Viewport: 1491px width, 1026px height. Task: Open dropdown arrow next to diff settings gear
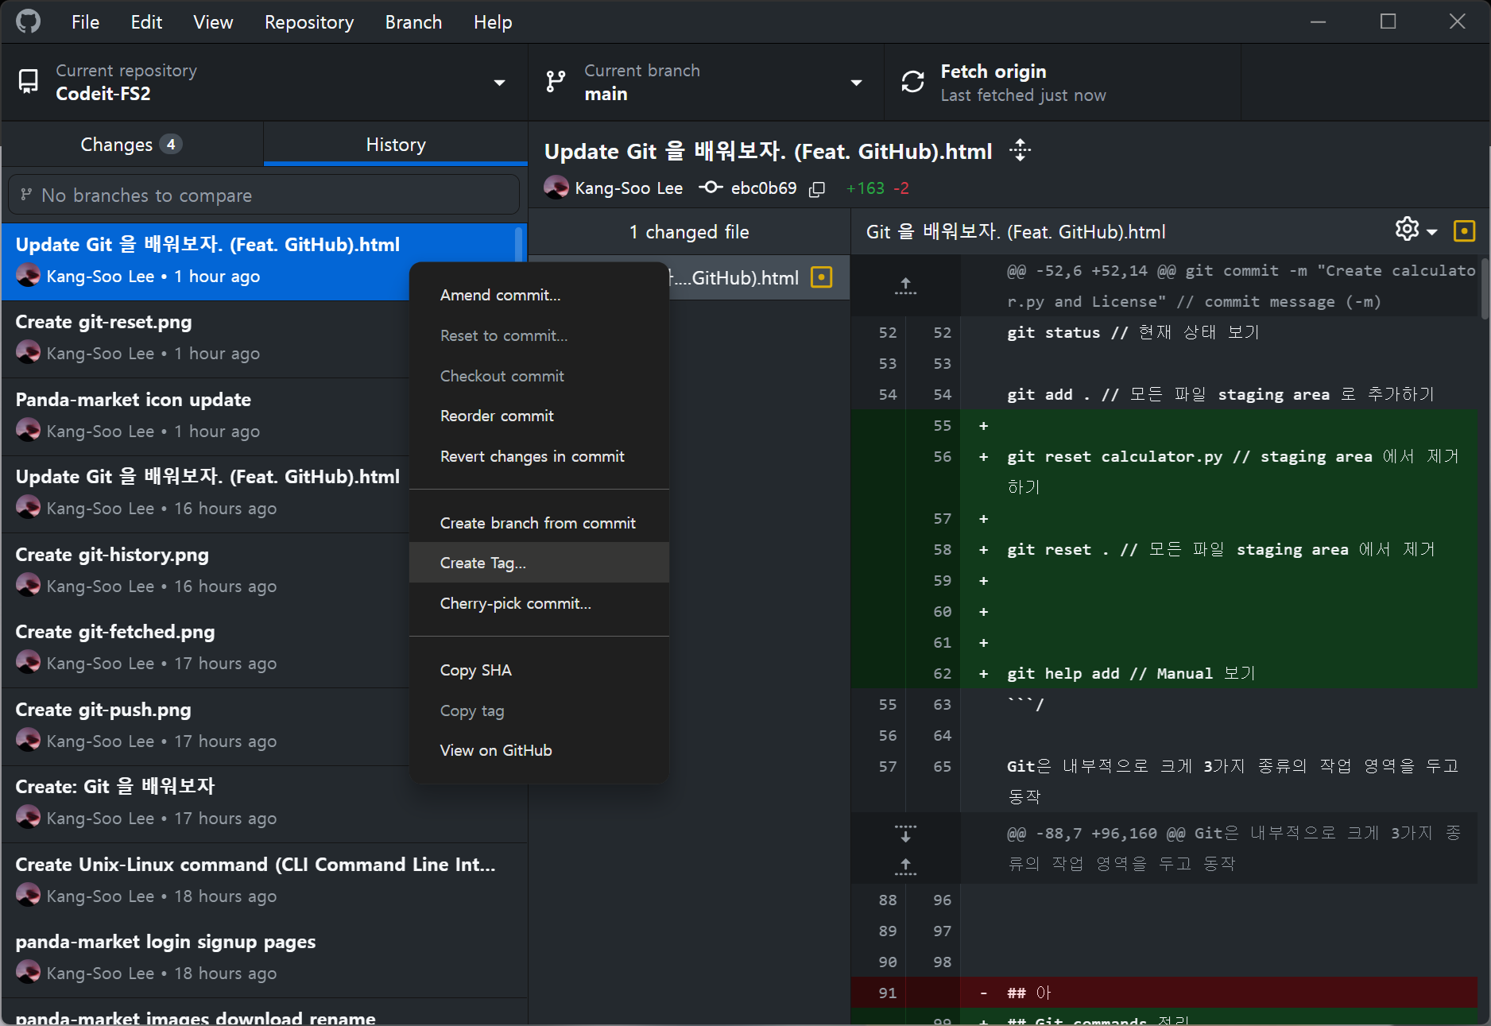[x=1432, y=232]
